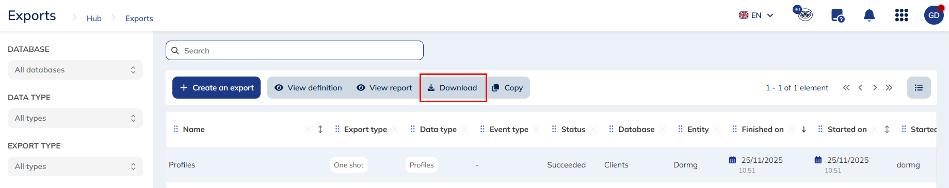
Task: Click the View definition button
Action: click(x=308, y=88)
